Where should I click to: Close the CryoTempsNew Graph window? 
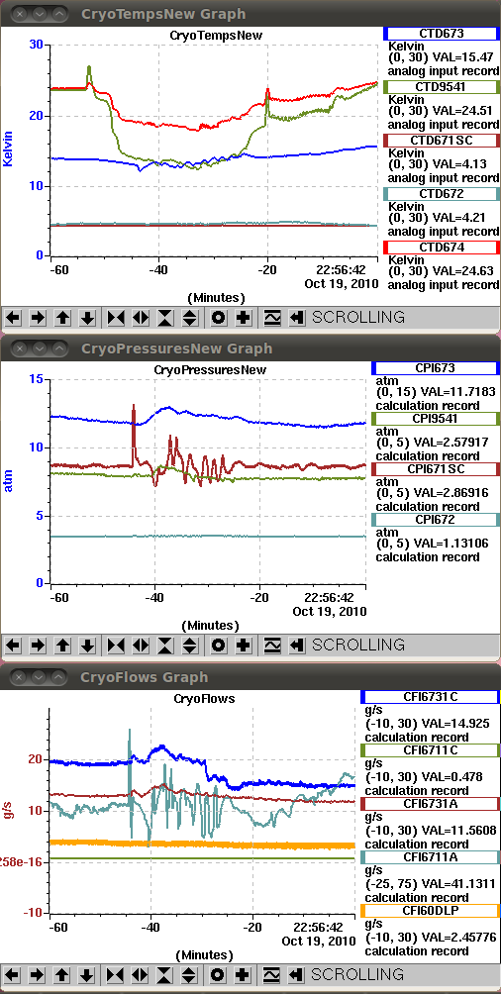tap(20, 13)
